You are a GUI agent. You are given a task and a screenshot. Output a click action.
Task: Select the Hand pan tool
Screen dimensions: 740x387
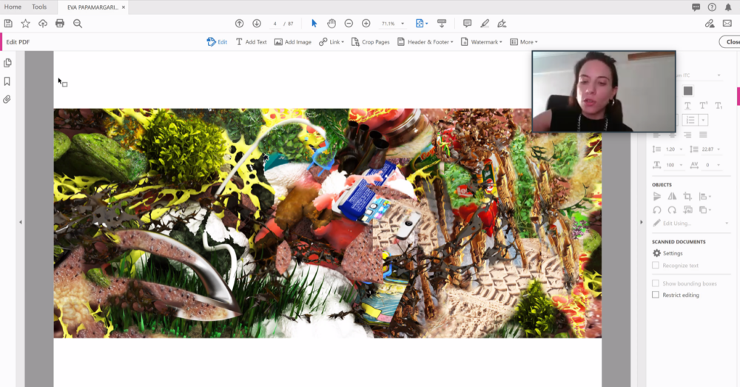coord(332,24)
